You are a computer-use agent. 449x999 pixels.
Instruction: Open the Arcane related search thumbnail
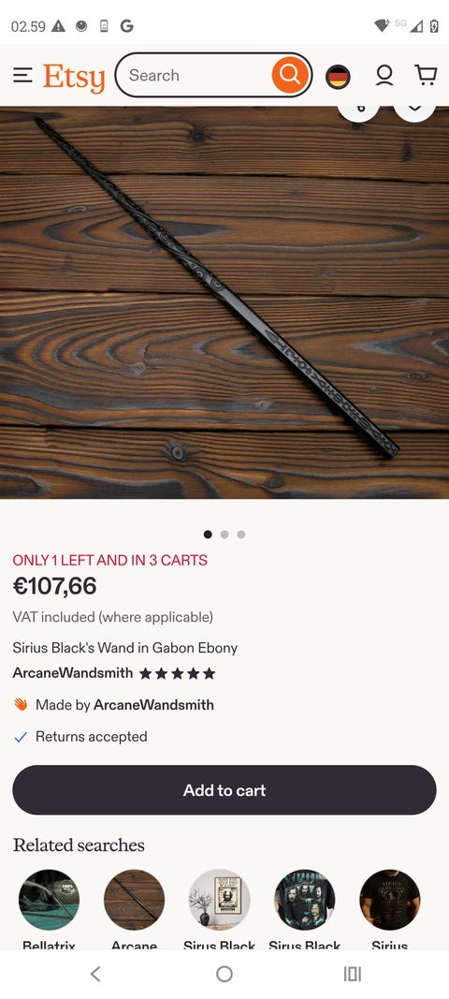click(x=135, y=900)
